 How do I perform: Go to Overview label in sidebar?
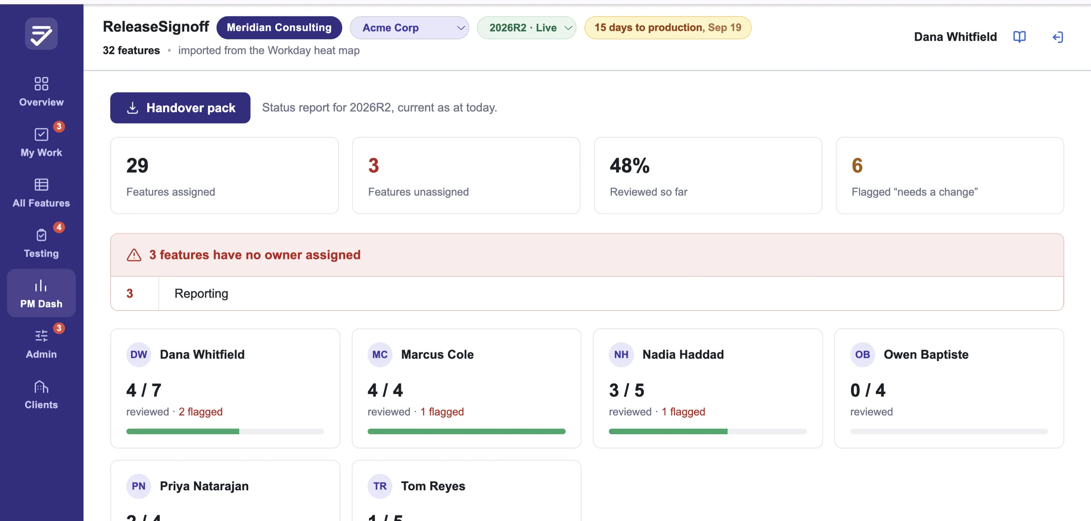[41, 102]
